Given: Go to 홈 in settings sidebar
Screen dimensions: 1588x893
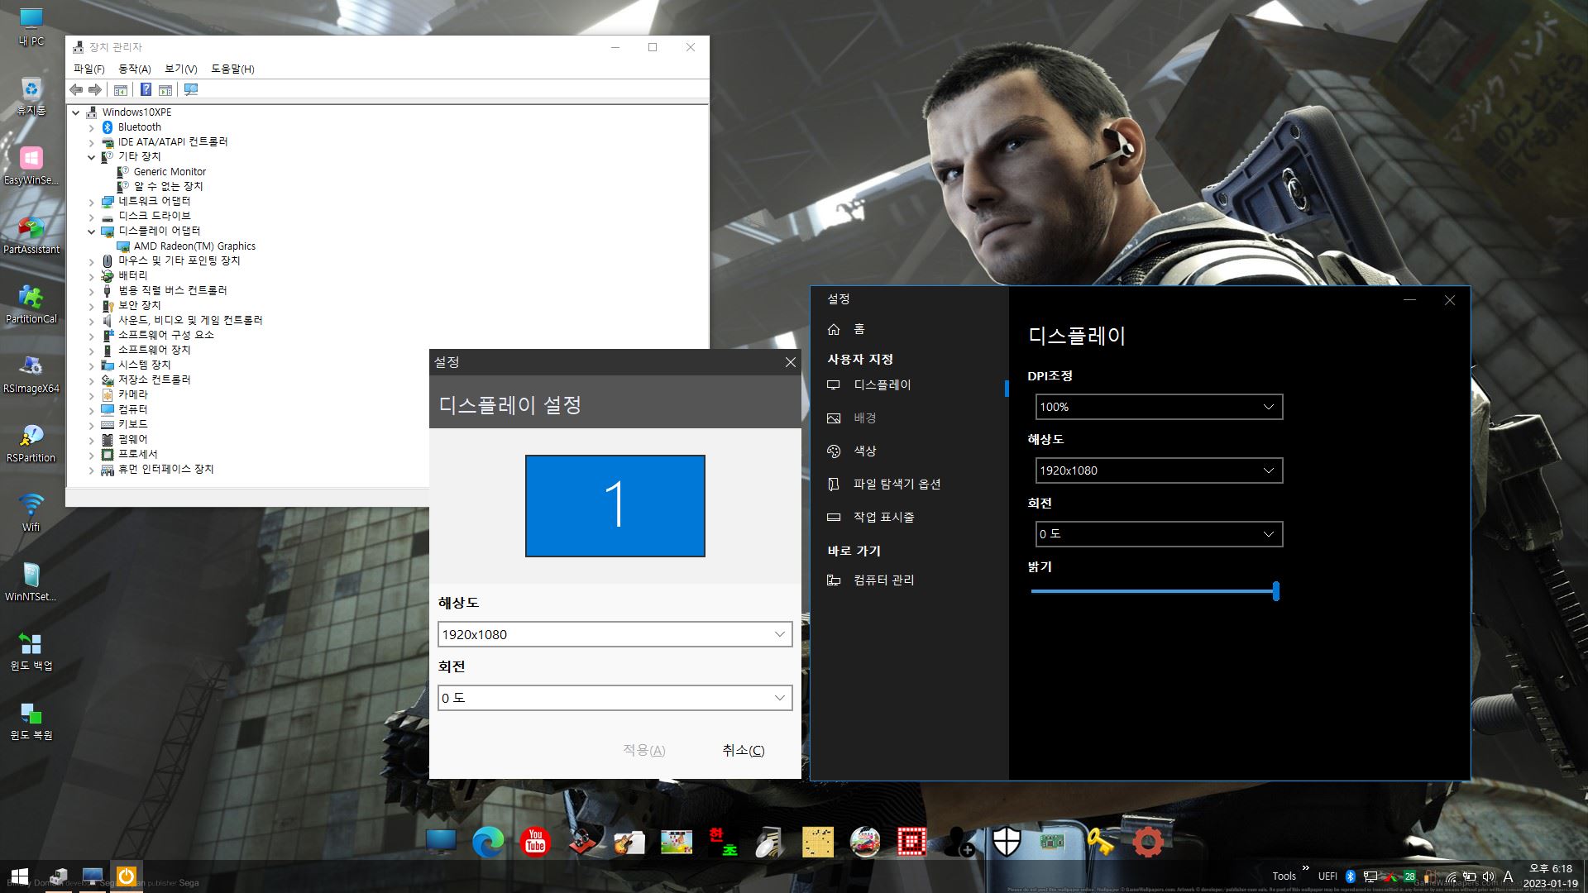Looking at the screenshot, I should tap(910, 329).
